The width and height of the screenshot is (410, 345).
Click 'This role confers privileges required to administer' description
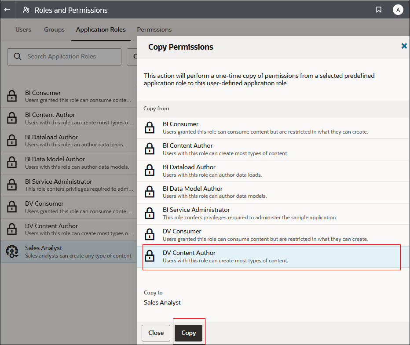(250, 217)
